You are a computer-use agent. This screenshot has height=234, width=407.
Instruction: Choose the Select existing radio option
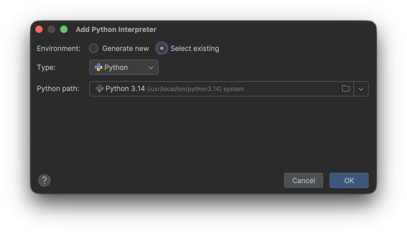[162, 48]
